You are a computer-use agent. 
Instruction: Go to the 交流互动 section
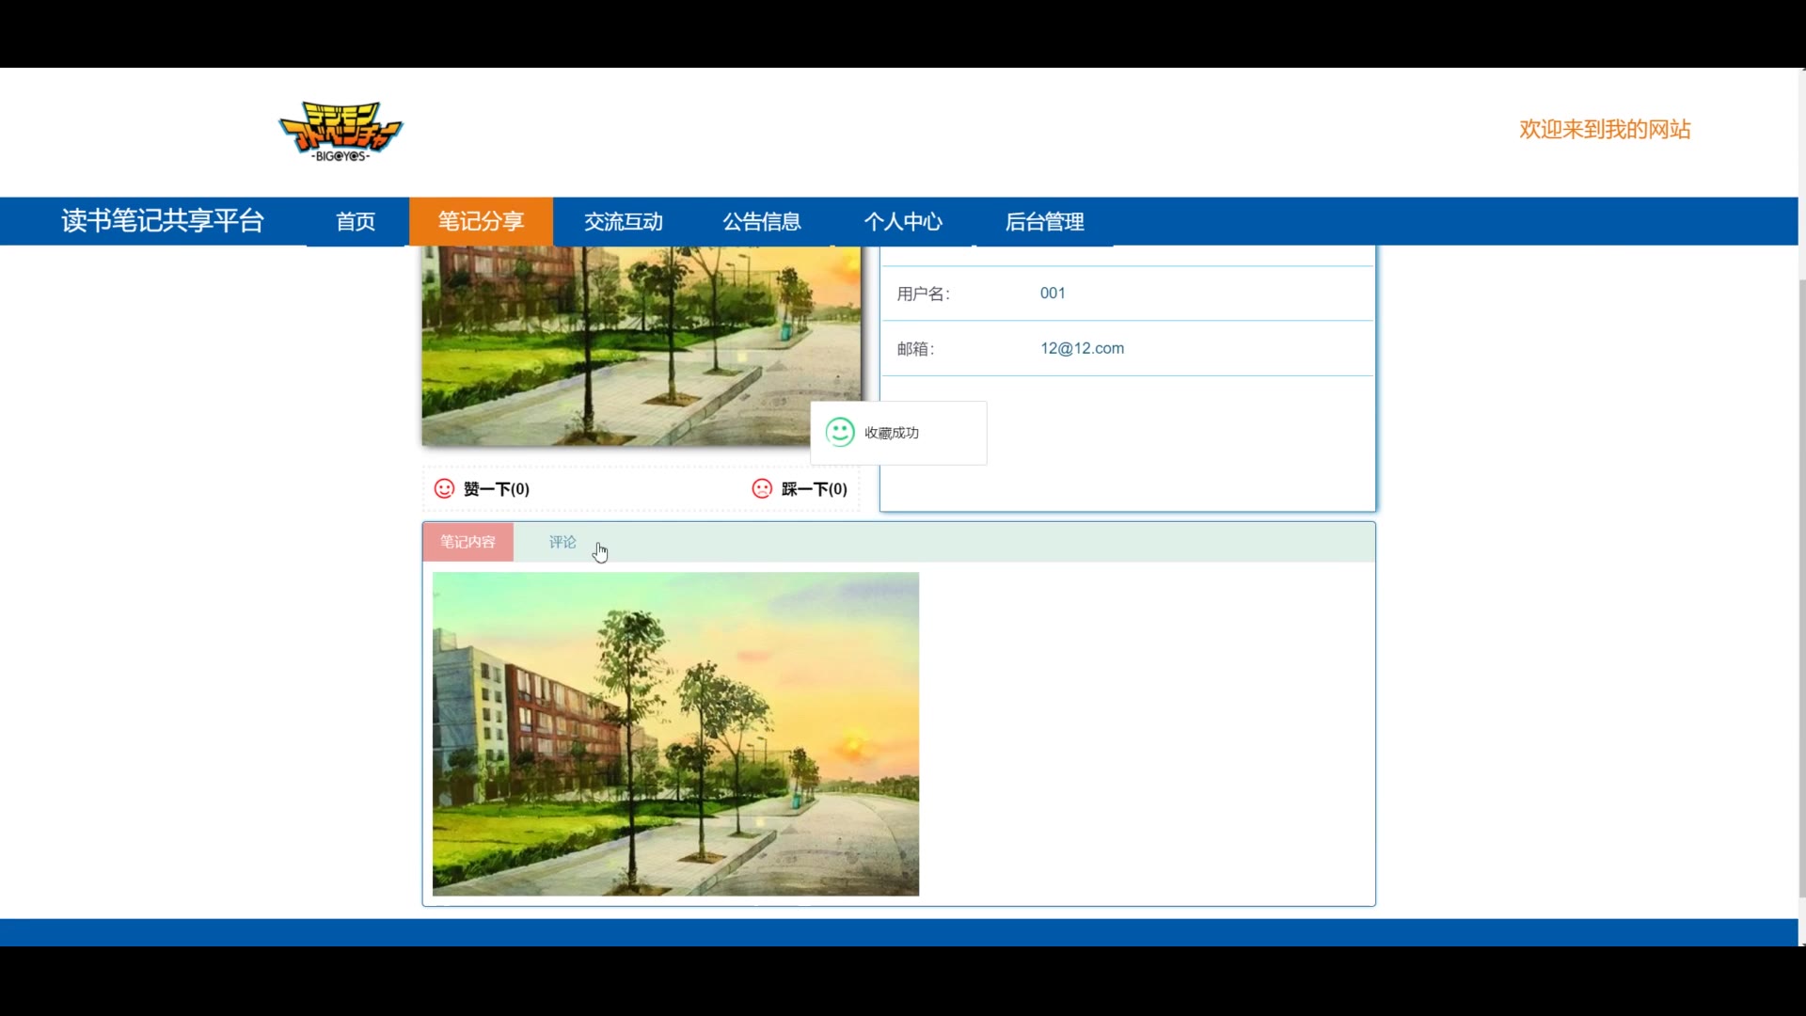623,222
